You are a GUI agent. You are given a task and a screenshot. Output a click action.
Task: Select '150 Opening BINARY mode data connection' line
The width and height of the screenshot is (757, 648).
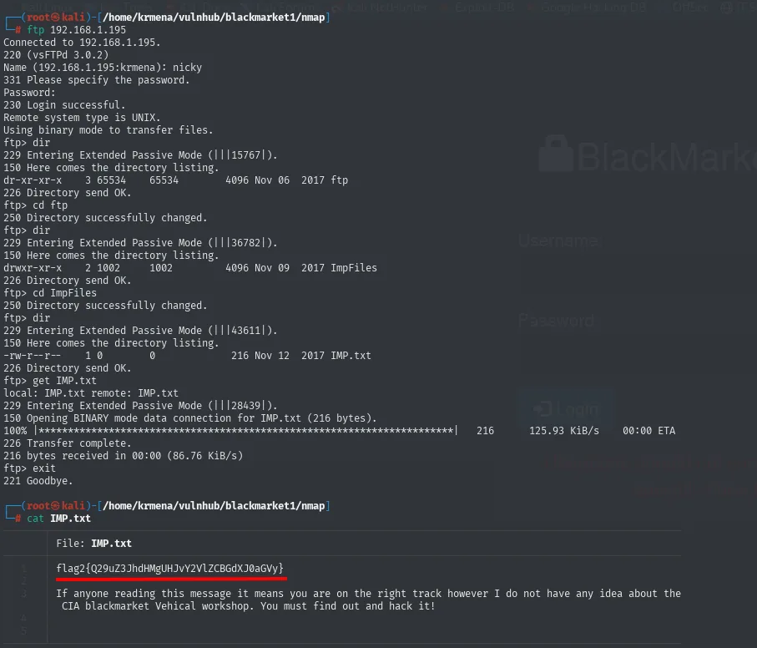190,419
